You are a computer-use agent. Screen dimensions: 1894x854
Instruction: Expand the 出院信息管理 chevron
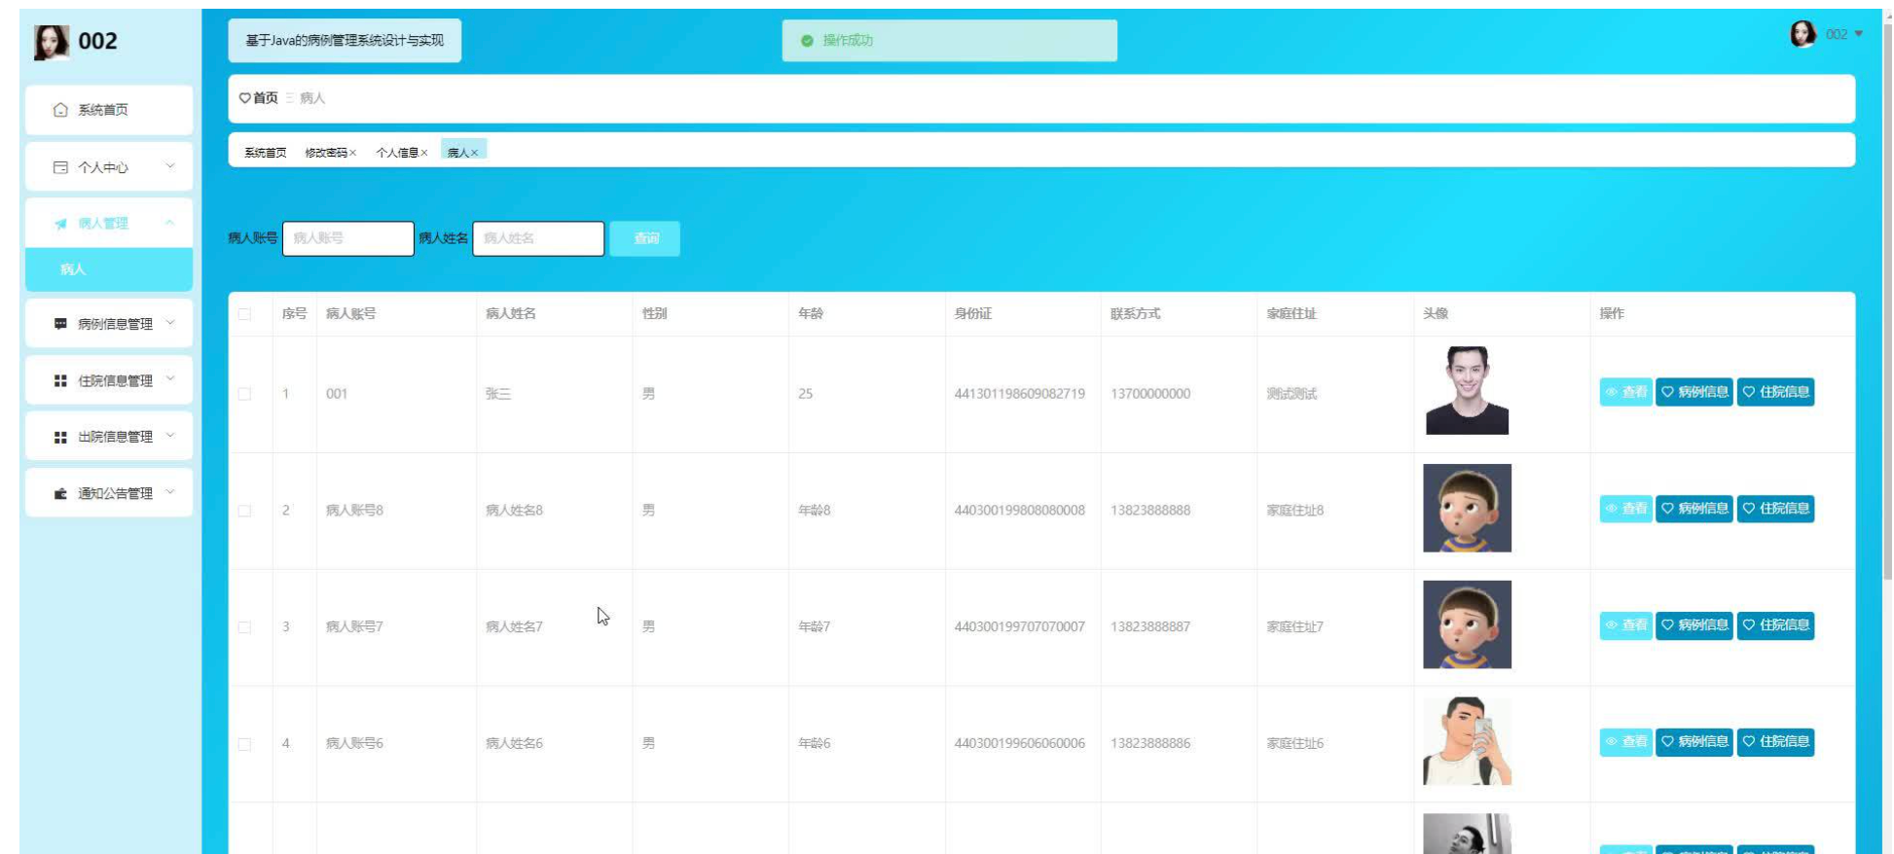point(170,436)
